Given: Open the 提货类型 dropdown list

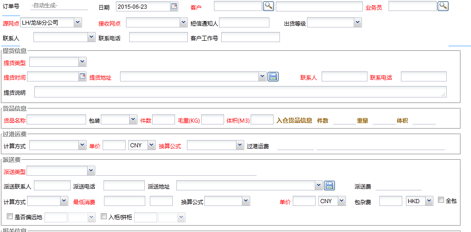Looking at the screenshot, I should [82, 62].
